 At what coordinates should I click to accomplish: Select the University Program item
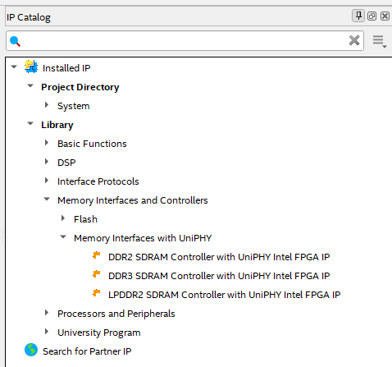tap(99, 333)
